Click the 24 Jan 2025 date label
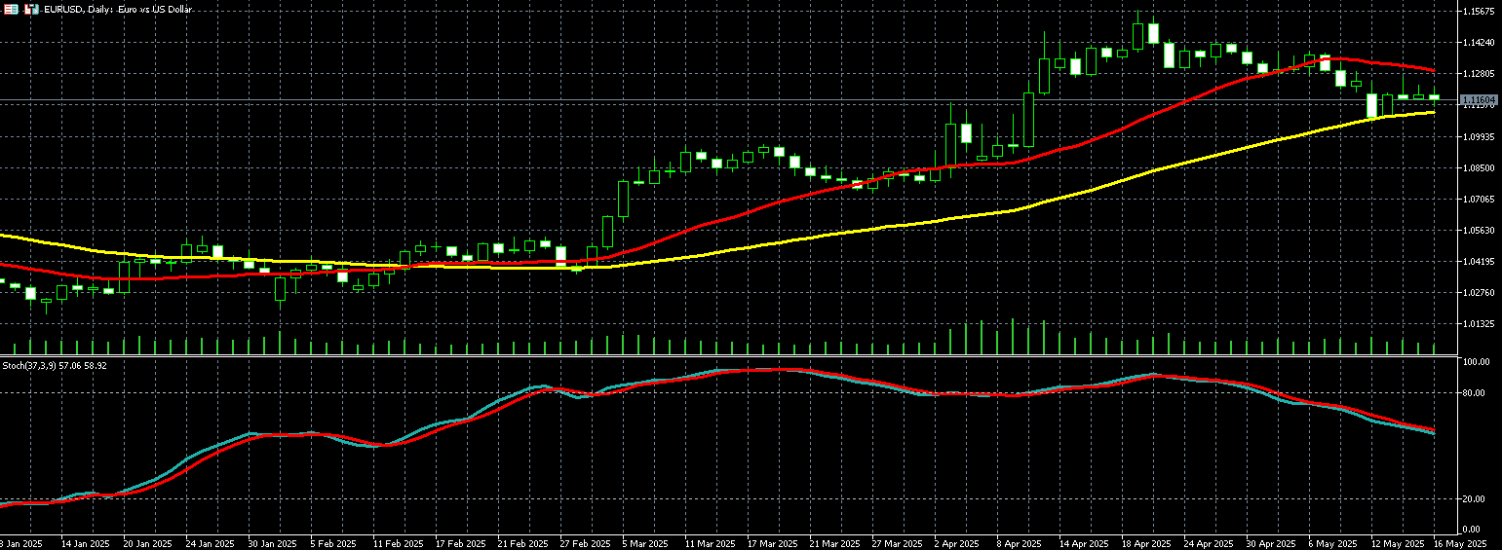The height and width of the screenshot is (550, 1502). tap(211, 543)
